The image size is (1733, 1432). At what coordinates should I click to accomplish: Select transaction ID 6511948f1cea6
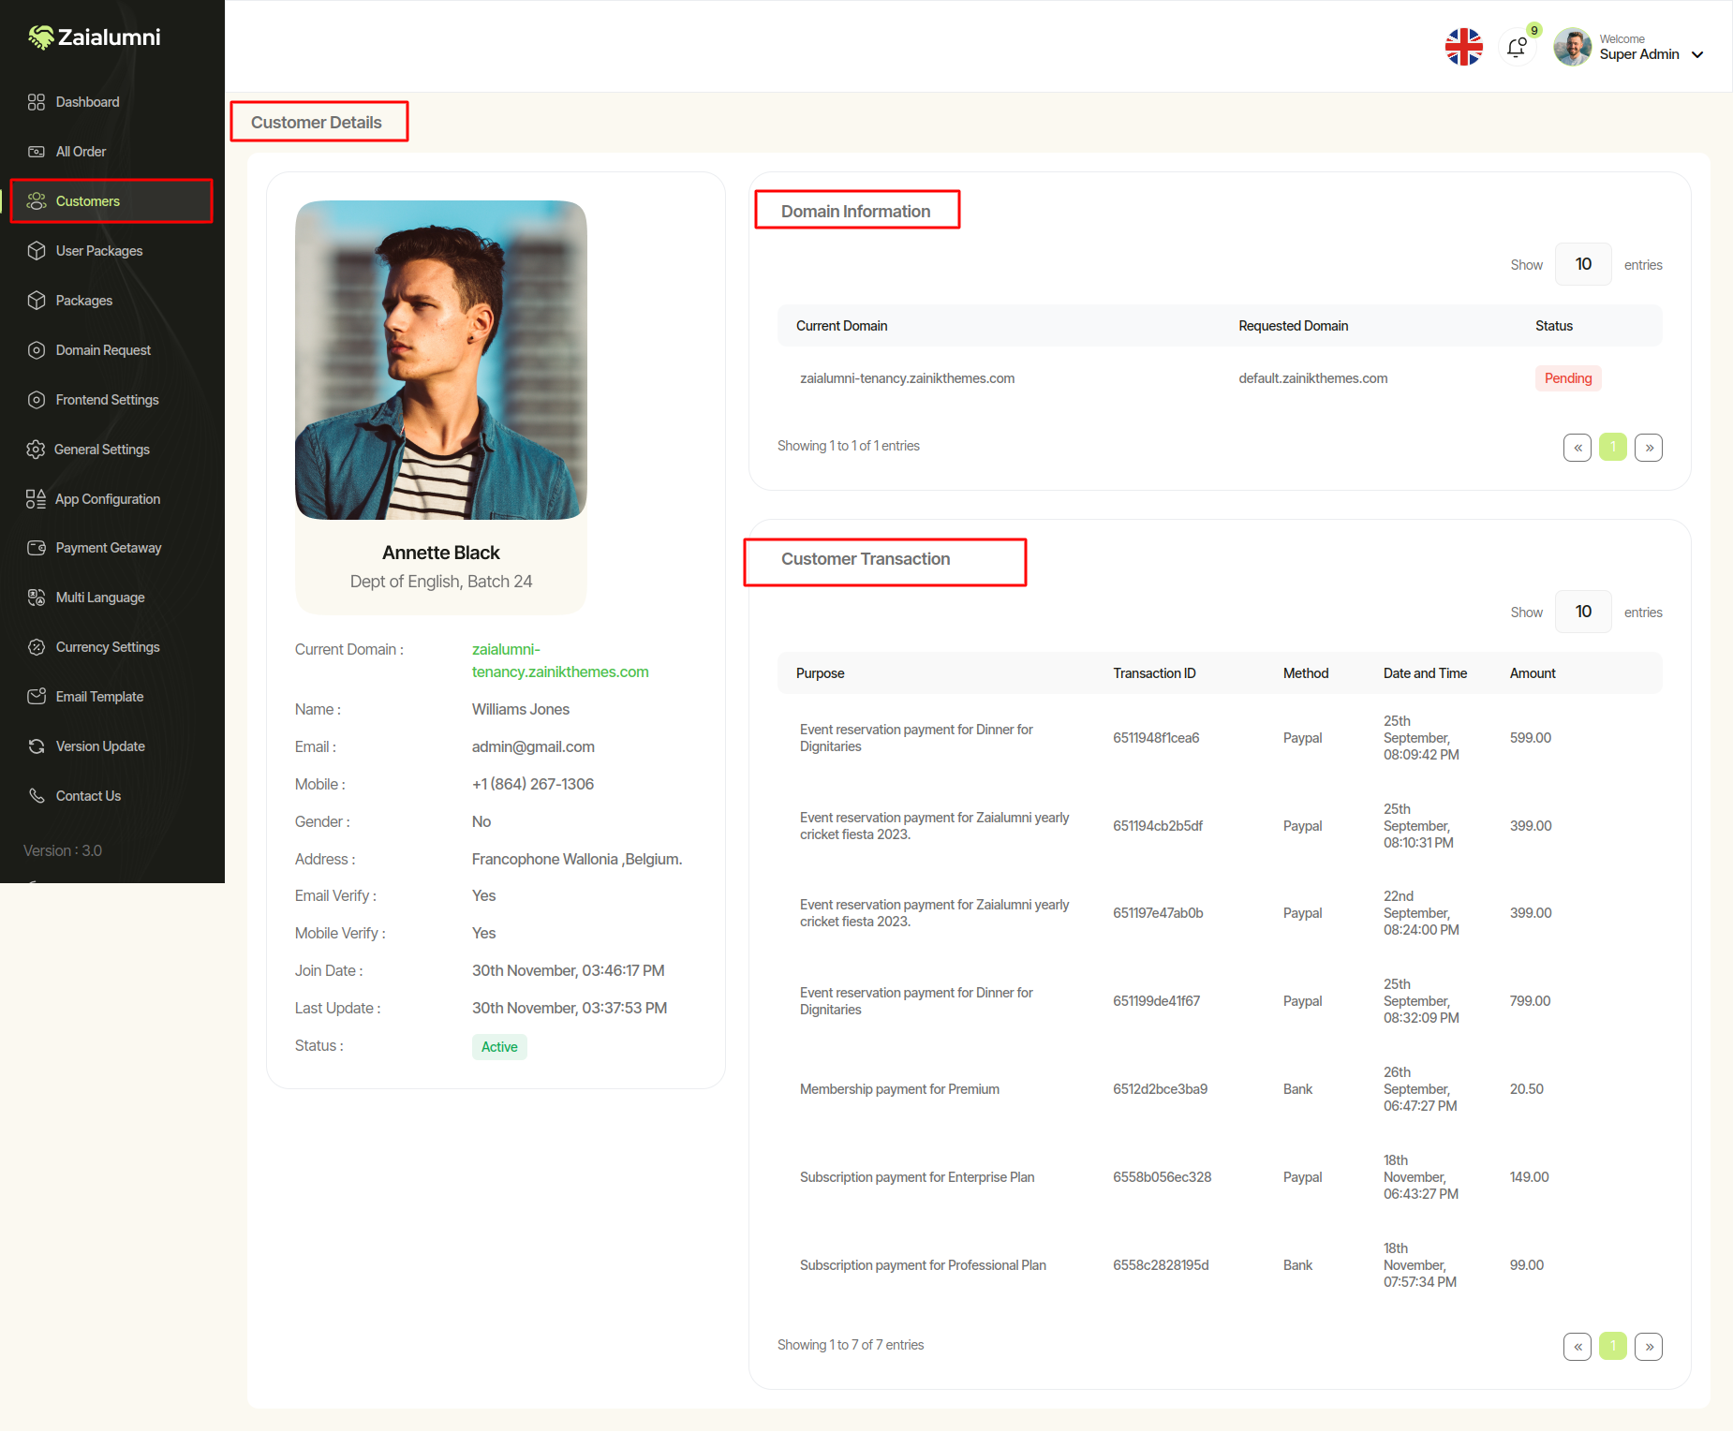click(x=1156, y=738)
